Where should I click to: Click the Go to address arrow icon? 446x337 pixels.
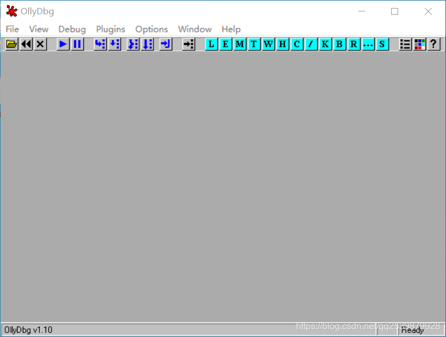click(x=189, y=44)
